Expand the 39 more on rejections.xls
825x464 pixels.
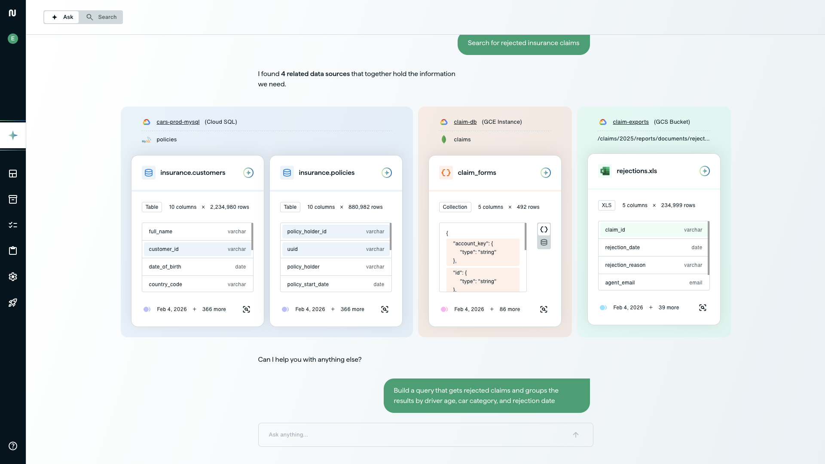click(668, 308)
